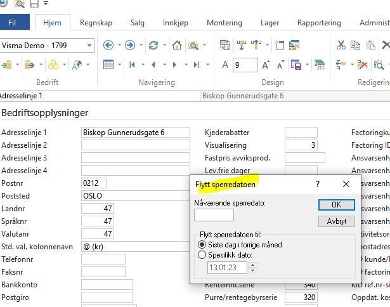Expand the last record dropdown arrow

[x=207, y=65]
